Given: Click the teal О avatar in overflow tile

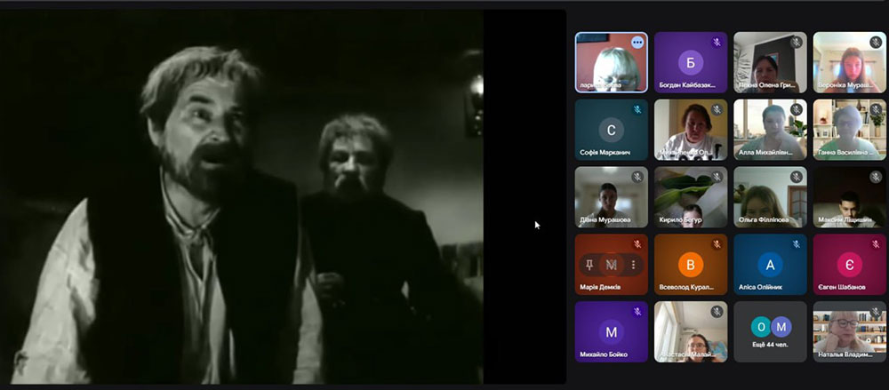Looking at the screenshot, I should pyautogui.click(x=761, y=327).
